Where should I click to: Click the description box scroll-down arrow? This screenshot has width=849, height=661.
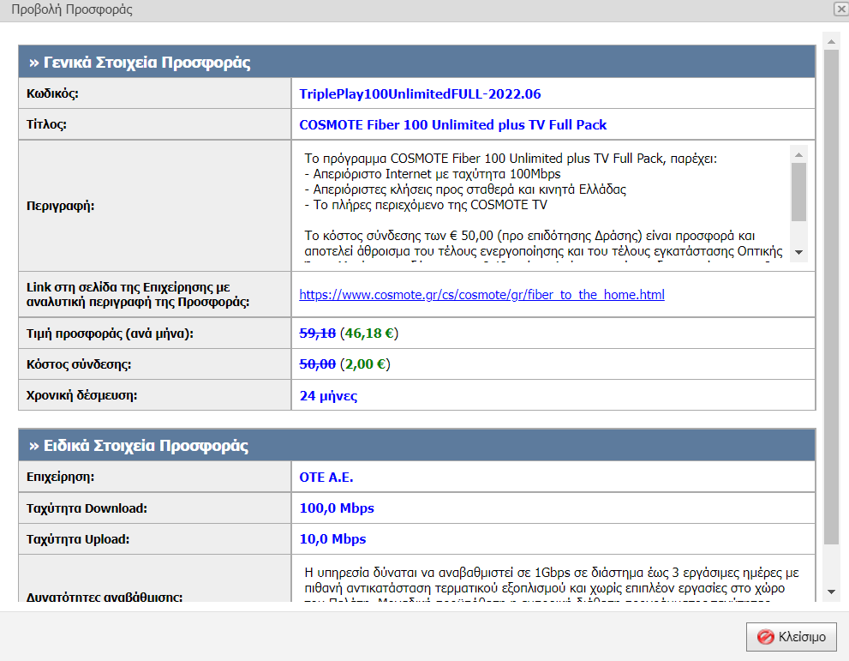(798, 252)
